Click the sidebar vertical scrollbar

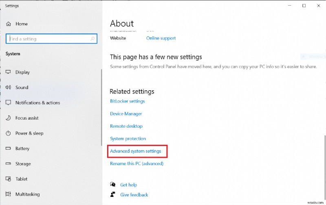pos(101,107)
